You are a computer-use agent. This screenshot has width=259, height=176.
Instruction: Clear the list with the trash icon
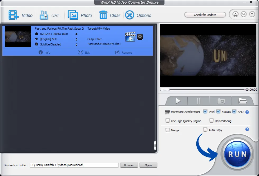pyautogui.click(x=103, y=15)
